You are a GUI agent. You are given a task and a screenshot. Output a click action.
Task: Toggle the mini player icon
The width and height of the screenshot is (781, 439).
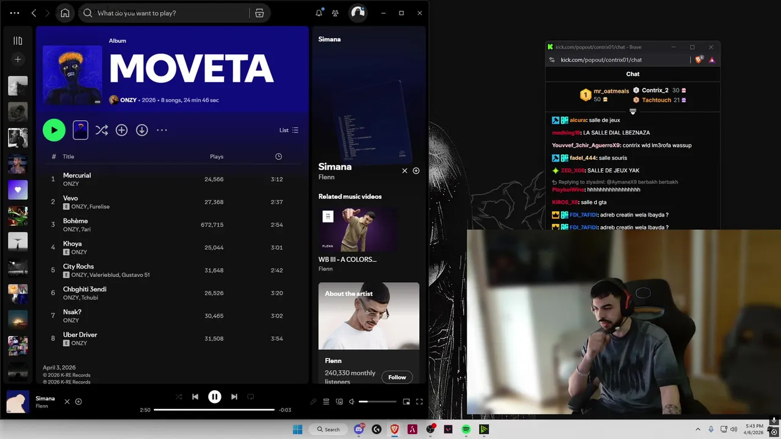(x=406, y=401)
